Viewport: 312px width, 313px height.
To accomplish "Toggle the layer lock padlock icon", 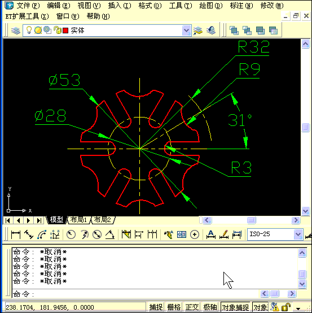I will pos(58,30).
